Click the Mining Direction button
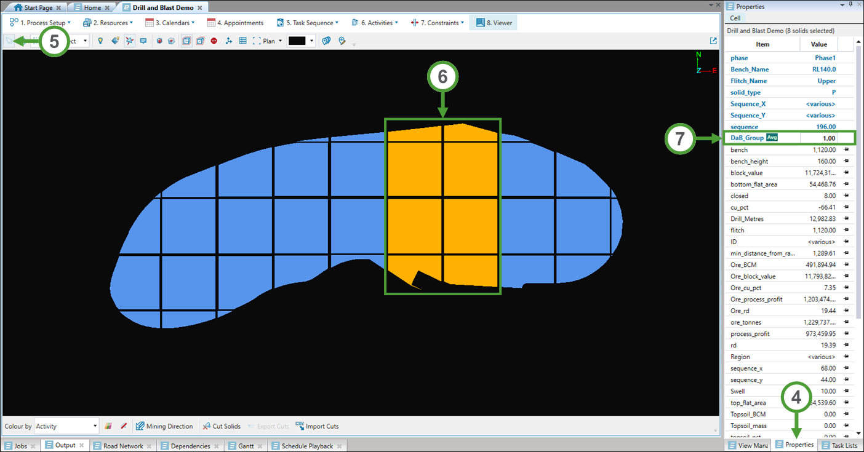Screen dimensions: 864x452 point(164,426)
